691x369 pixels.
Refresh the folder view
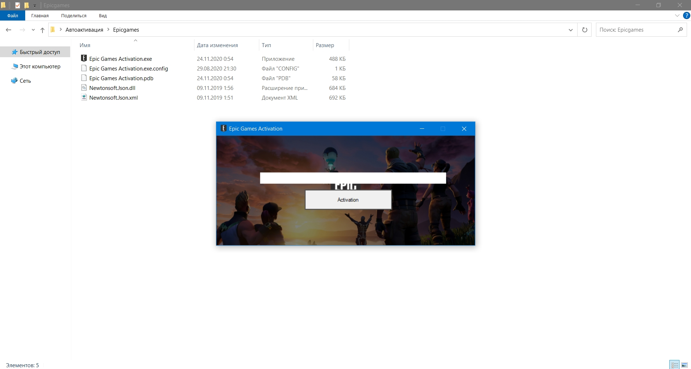pyautogui.click(x=584, y=30)
